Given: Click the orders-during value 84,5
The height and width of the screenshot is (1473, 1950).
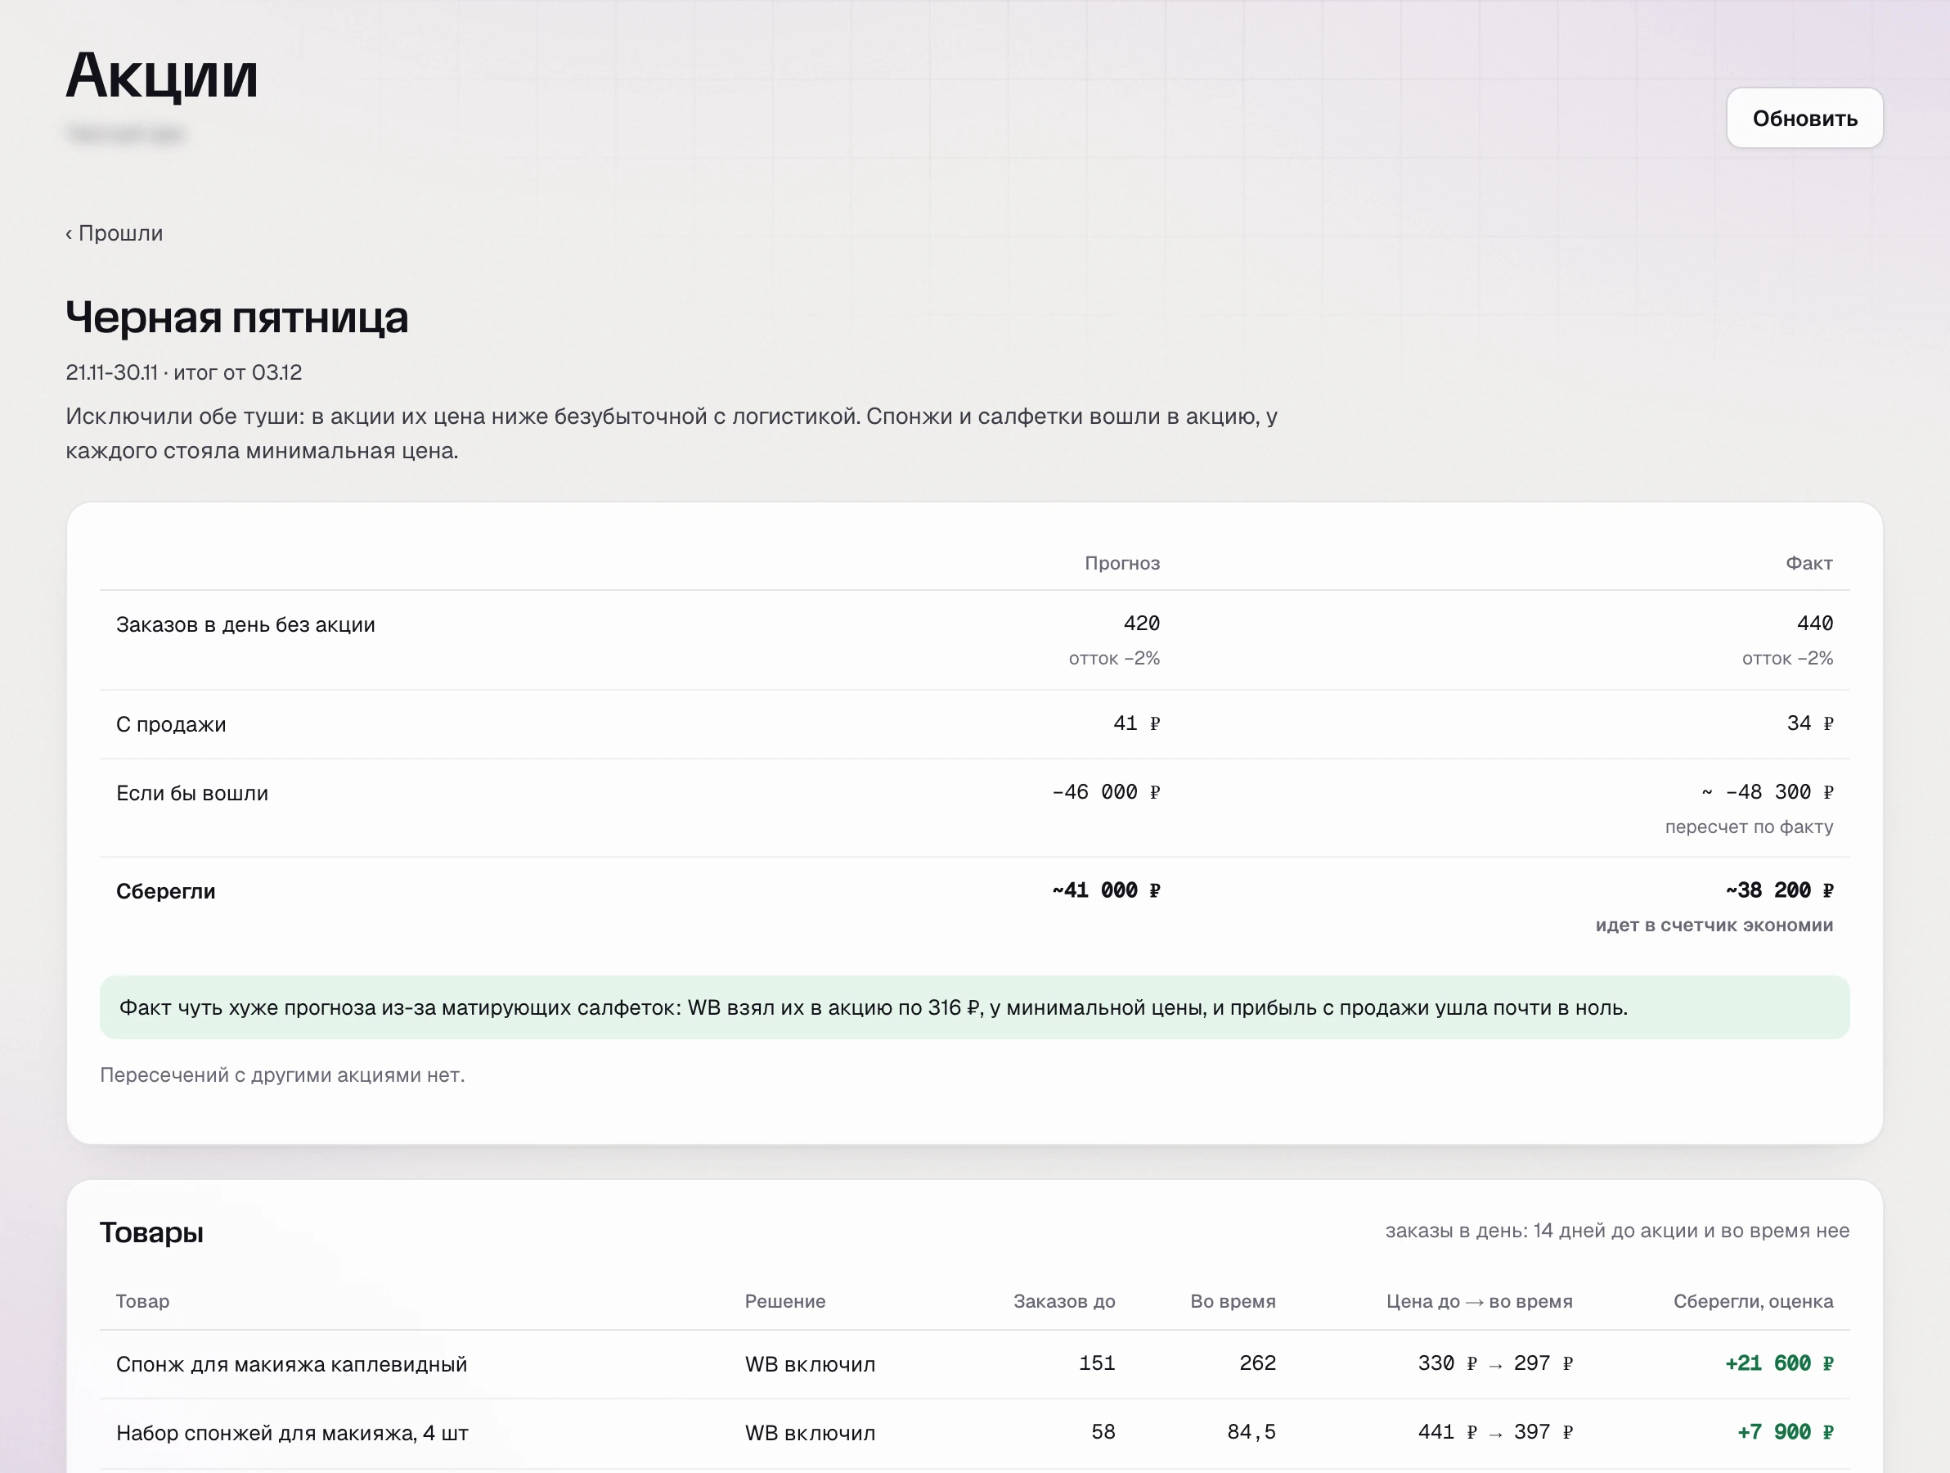Looking at the screenshot, I should tap(1251, 1432).
